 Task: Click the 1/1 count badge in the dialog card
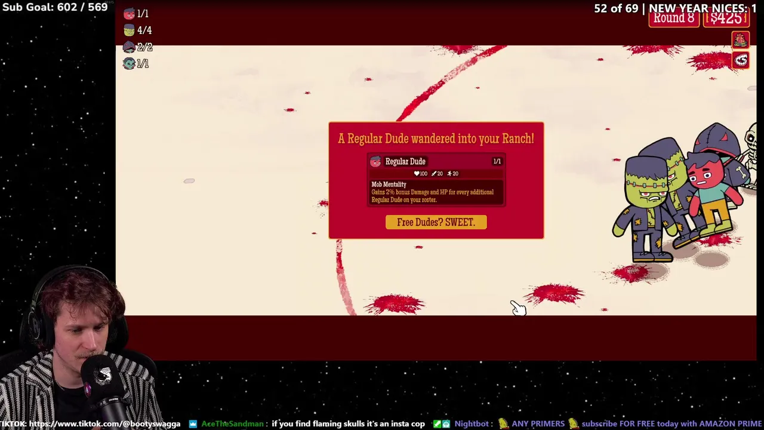point(497,161)
